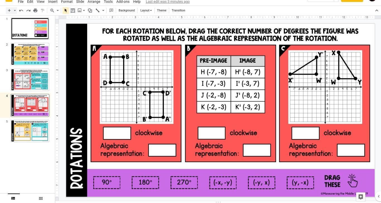Select the Paint format tool
The height and width of the screenshot is (203, 381).
(x=43, y=10)
